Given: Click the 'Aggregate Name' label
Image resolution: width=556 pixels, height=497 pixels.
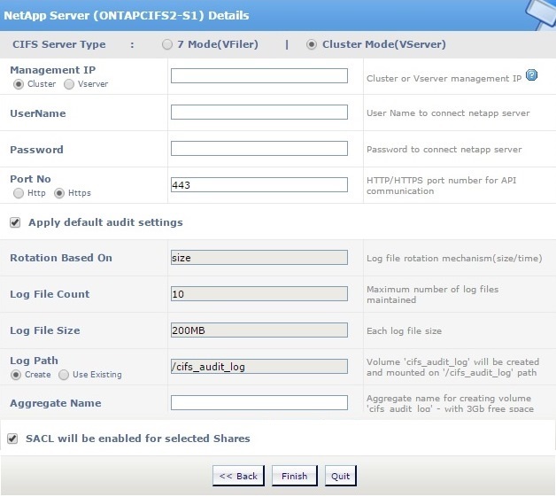Looking at the screenshot, I should click(x=55, y=403).
